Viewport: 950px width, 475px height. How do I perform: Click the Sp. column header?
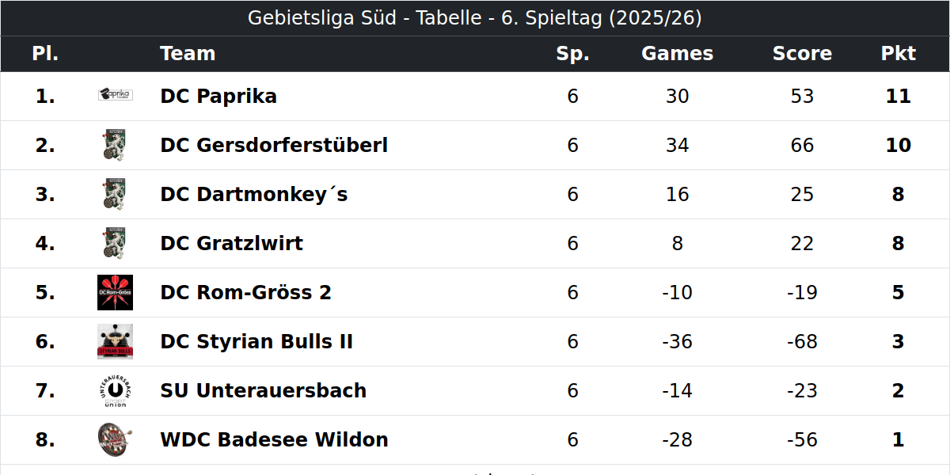click(572, 54)
